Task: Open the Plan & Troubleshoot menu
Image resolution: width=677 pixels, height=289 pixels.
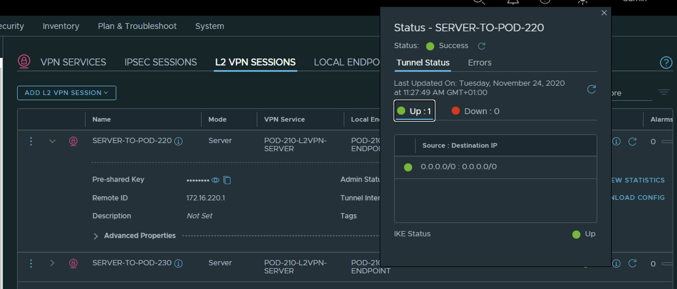Action: (137, 26)
